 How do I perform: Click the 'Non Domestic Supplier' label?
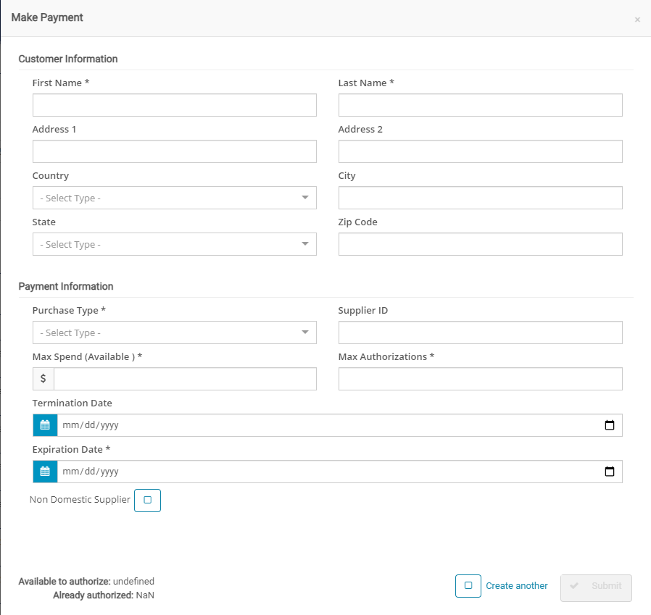[x=80, y=500]
